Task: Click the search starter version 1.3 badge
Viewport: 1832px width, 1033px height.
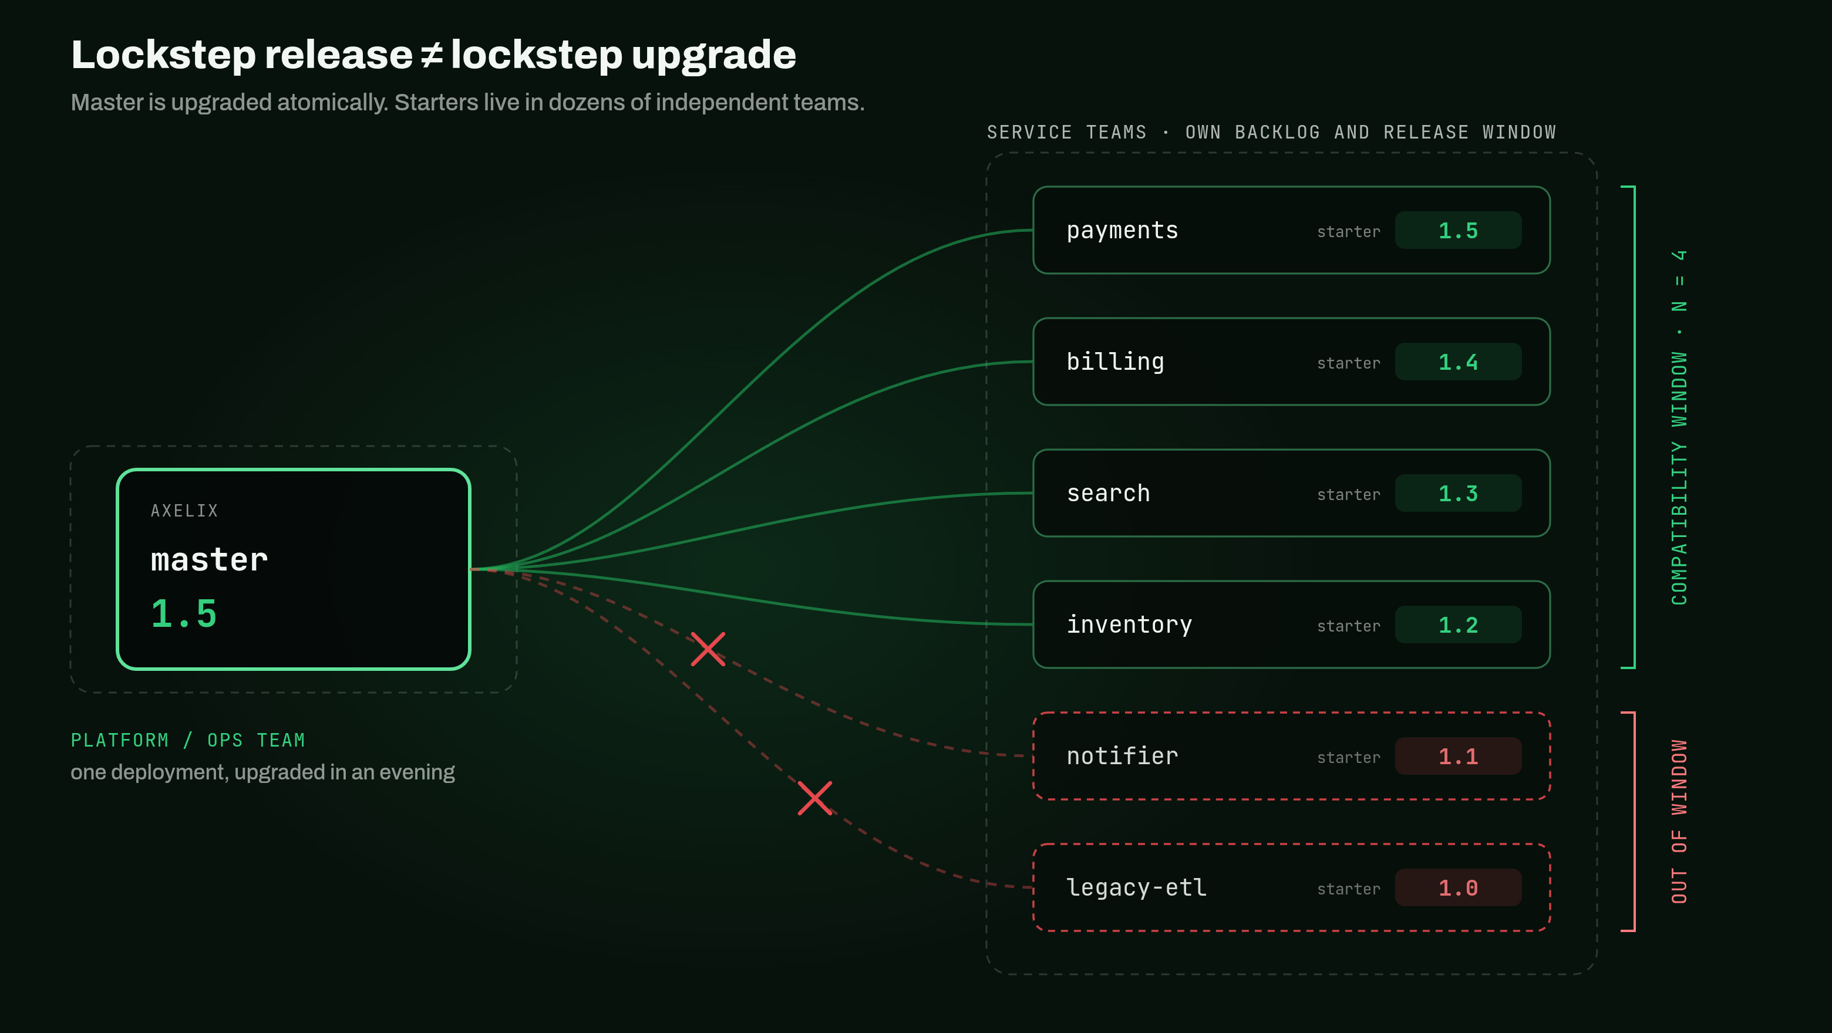Action: pos(1458,494)
